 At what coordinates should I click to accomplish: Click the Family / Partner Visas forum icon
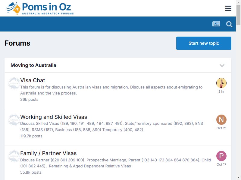(x=14, y=156)
